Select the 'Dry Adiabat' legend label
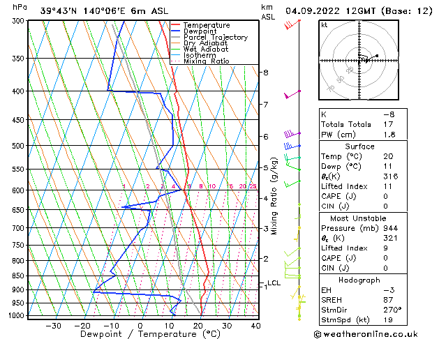Image resolution: width=439 pixels, height=339 pixels. (205, 43)
